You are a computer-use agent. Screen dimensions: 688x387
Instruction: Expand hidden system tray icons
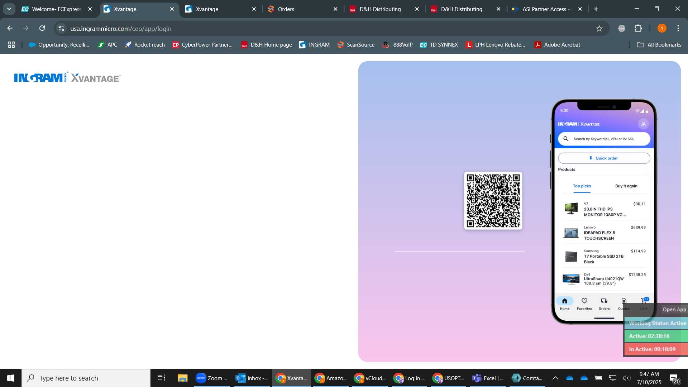pyautogui.click(x=555, y=378)
